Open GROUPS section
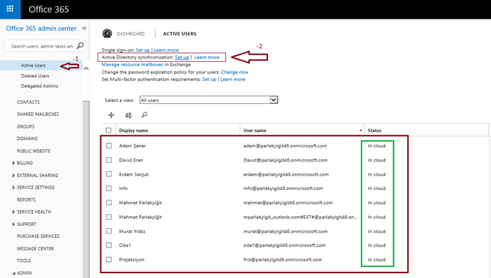This screenshot has width=491, height=278. (26, 127)
